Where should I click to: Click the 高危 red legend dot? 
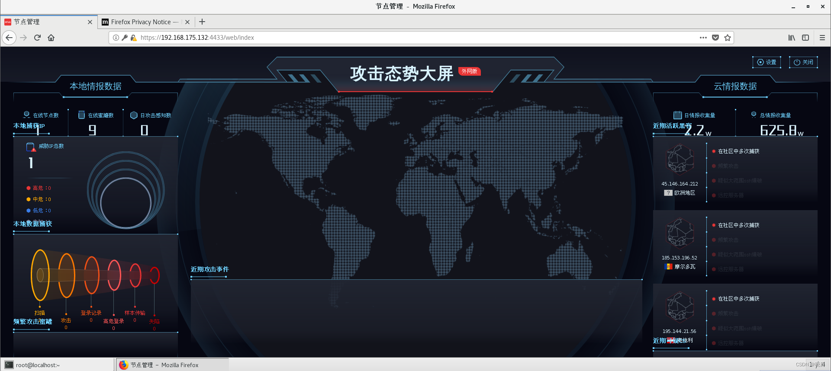point(29,188)
